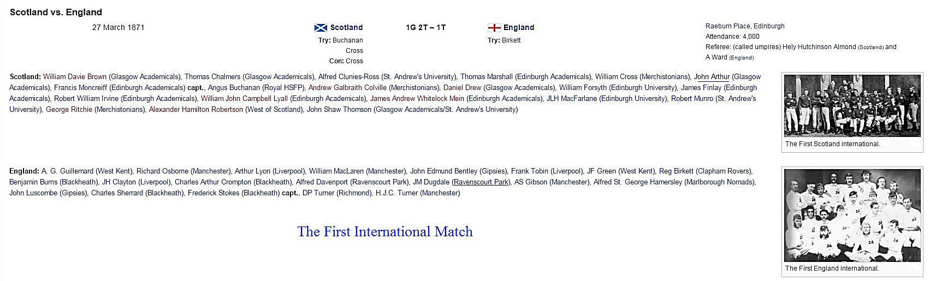Open Robert William Irvine's page link
The height and width of the screenshot is (281, 930).
click(86, 99)
